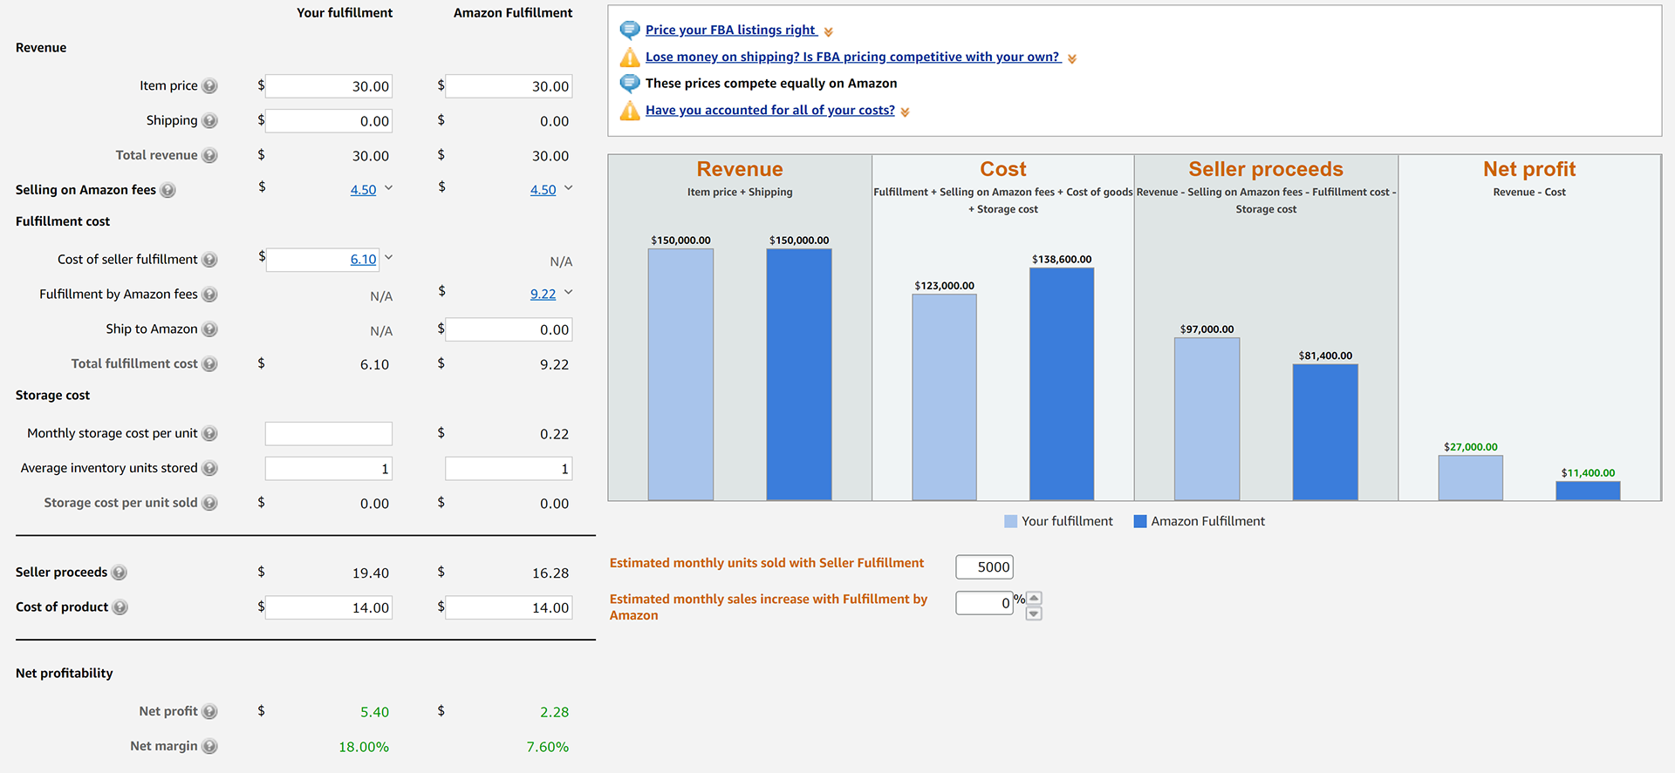Focus Your fulfillment Average inventory units field

[x=329, y=469]
